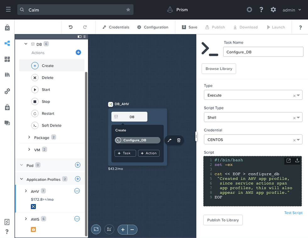This screenshot has height=238, width=308.
Task: Zoom in the canvas with plus
Action: 123,230
